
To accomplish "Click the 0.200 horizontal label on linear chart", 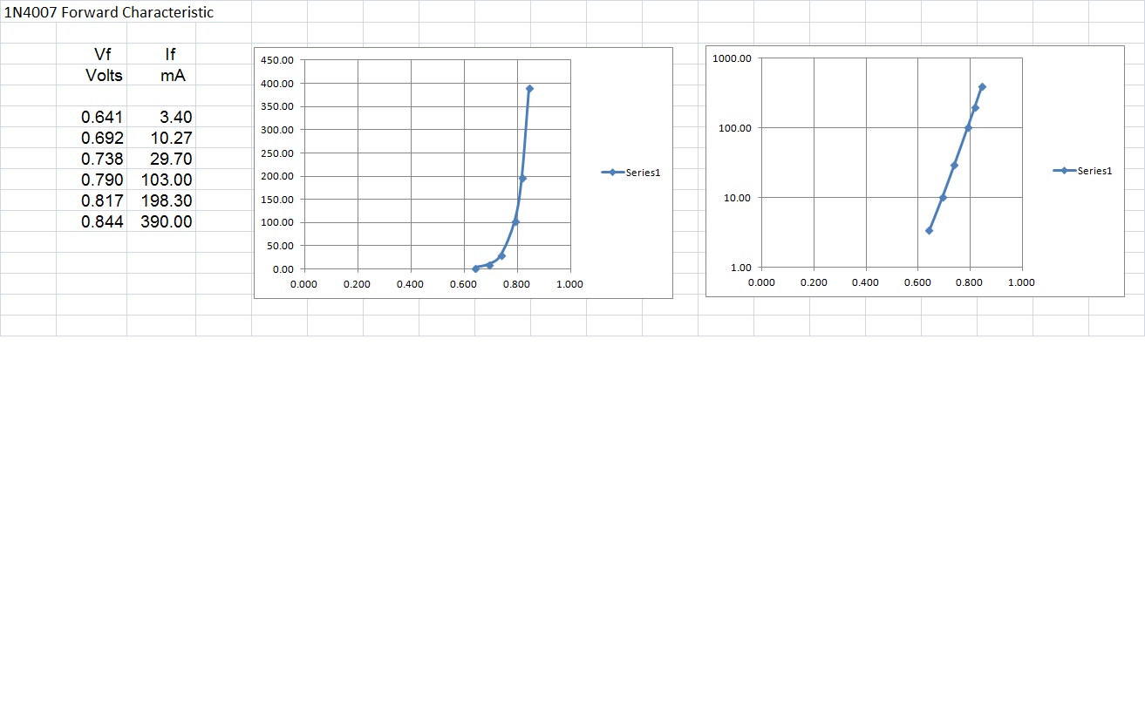I will tap(358, 284).
